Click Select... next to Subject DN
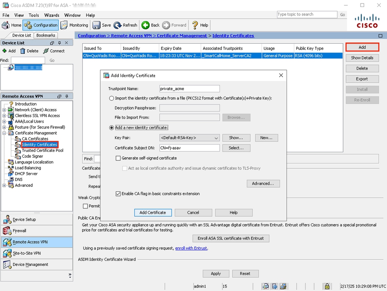 coord(236,148)
